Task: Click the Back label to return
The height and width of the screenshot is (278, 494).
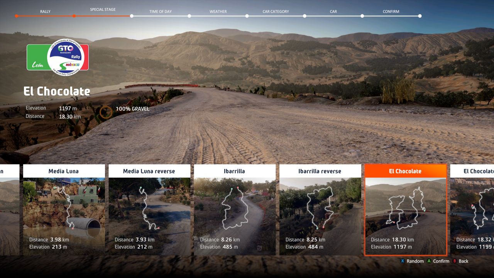Action: (463, 261)
